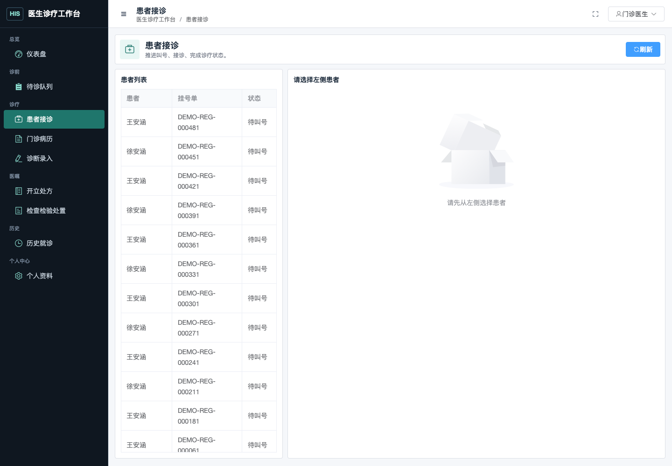
Task: Select patient row DEMO-REG-000211
Action: (199, 386)
